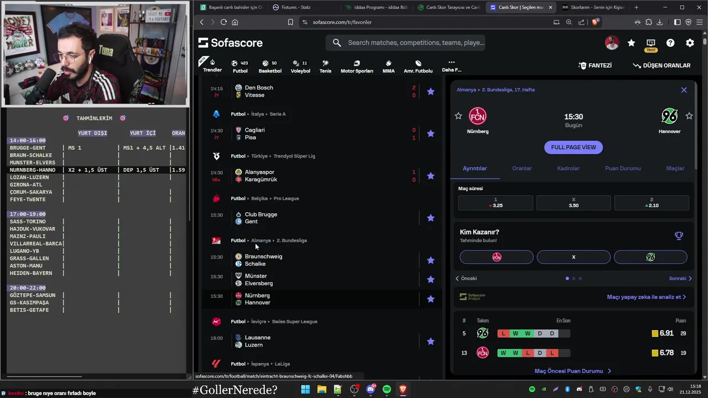
Task: Bookmark this page in the address bar
Action: click(x=290, y=22)
